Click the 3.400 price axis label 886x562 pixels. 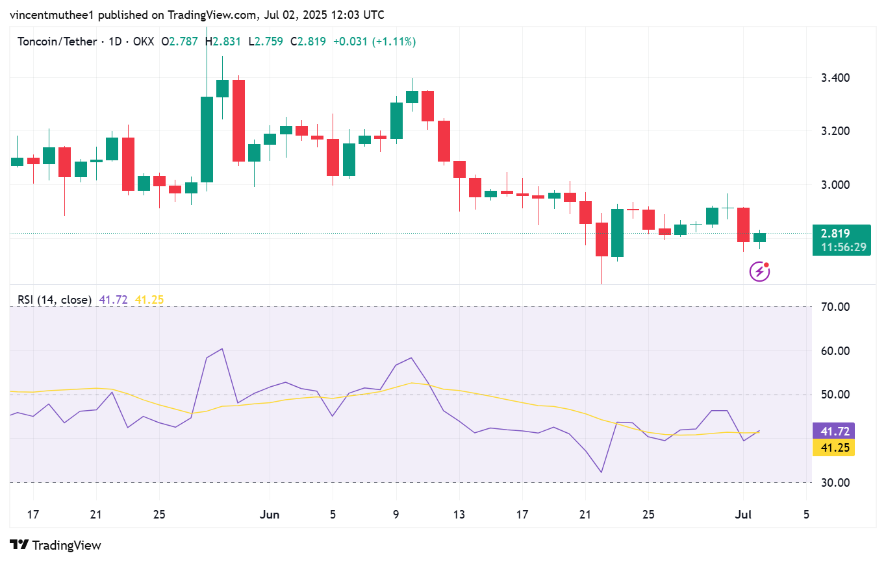point(835,78)
